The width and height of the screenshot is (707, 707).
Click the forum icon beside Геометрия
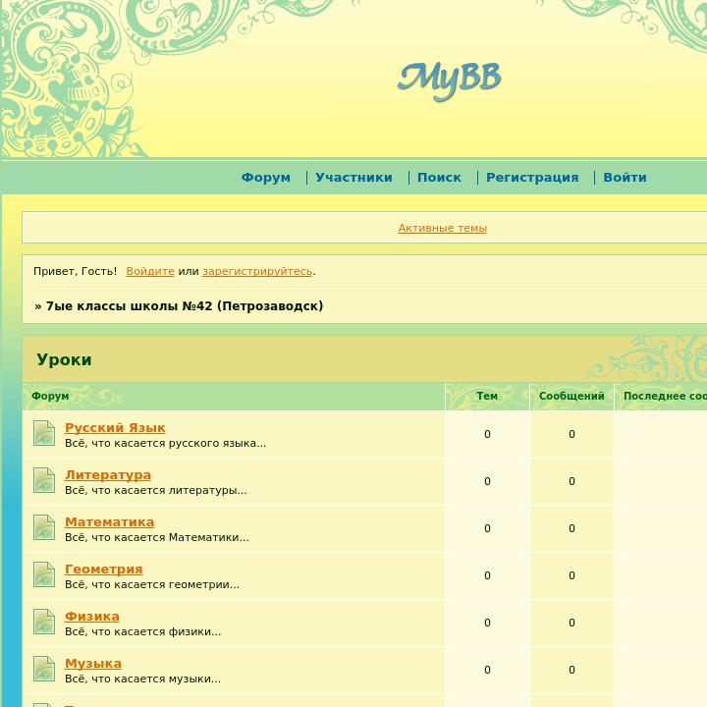click(44, 574)
